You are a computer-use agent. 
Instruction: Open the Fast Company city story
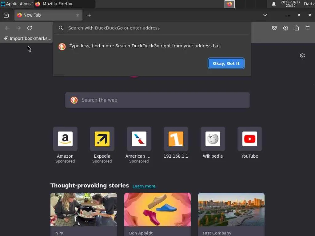(x=231, y=210)
